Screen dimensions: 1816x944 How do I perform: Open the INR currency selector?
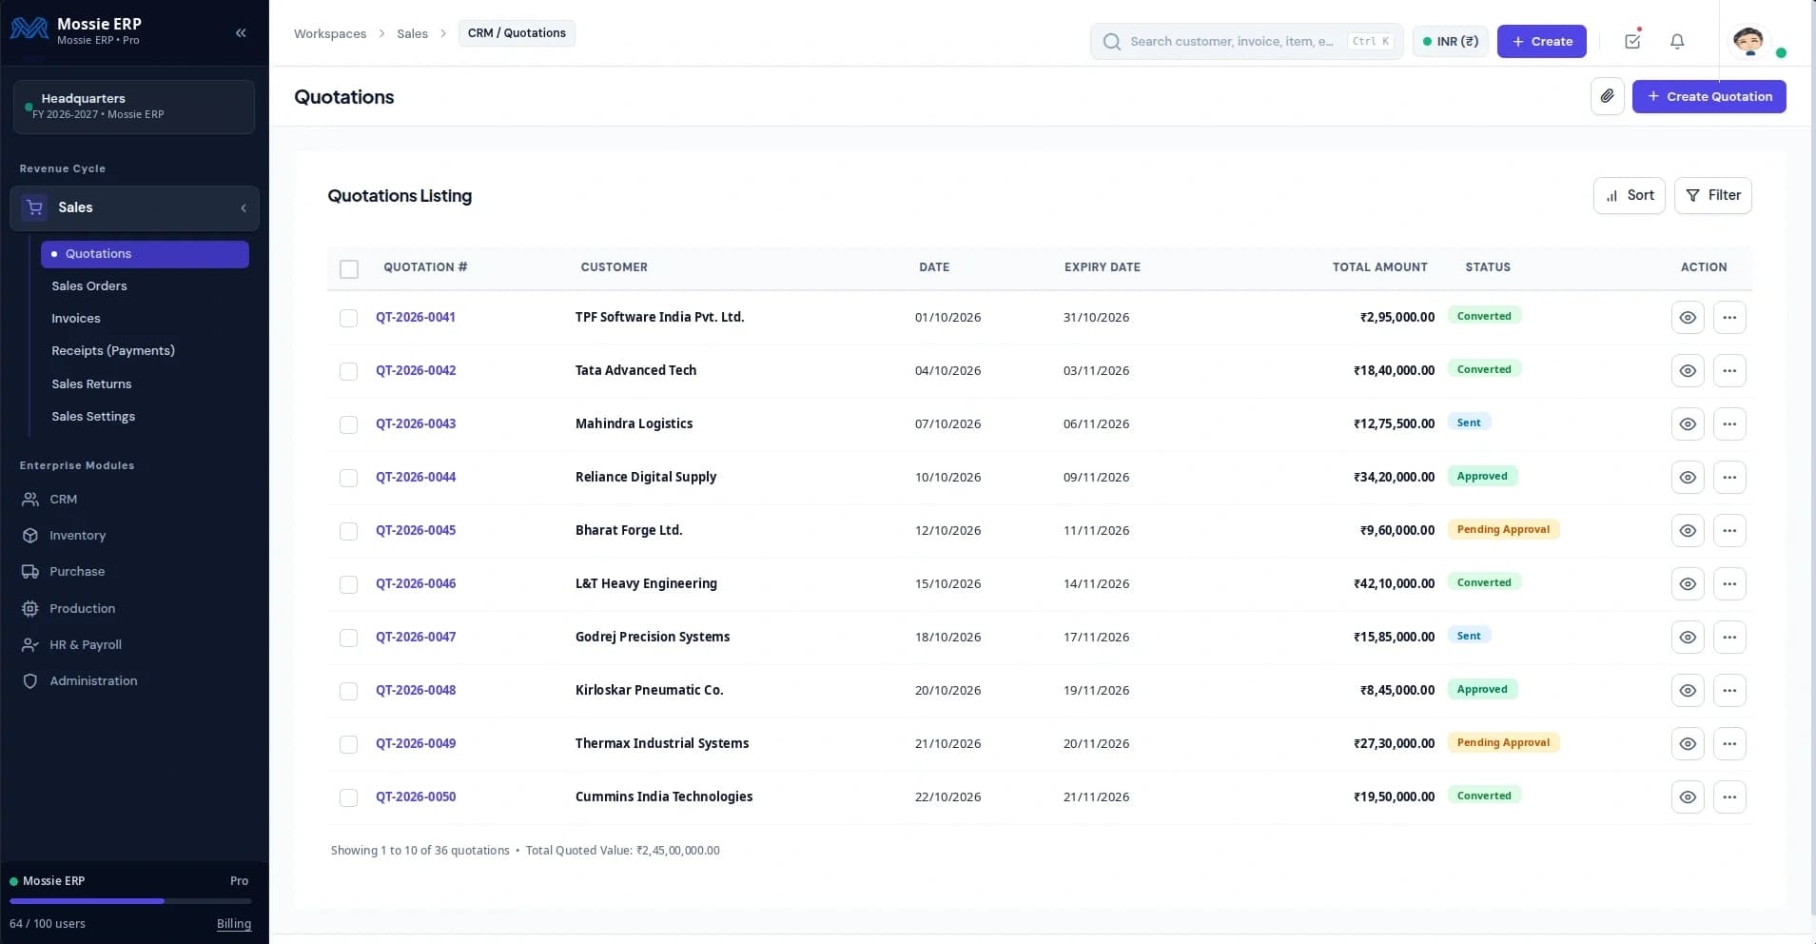[1450, 41]
